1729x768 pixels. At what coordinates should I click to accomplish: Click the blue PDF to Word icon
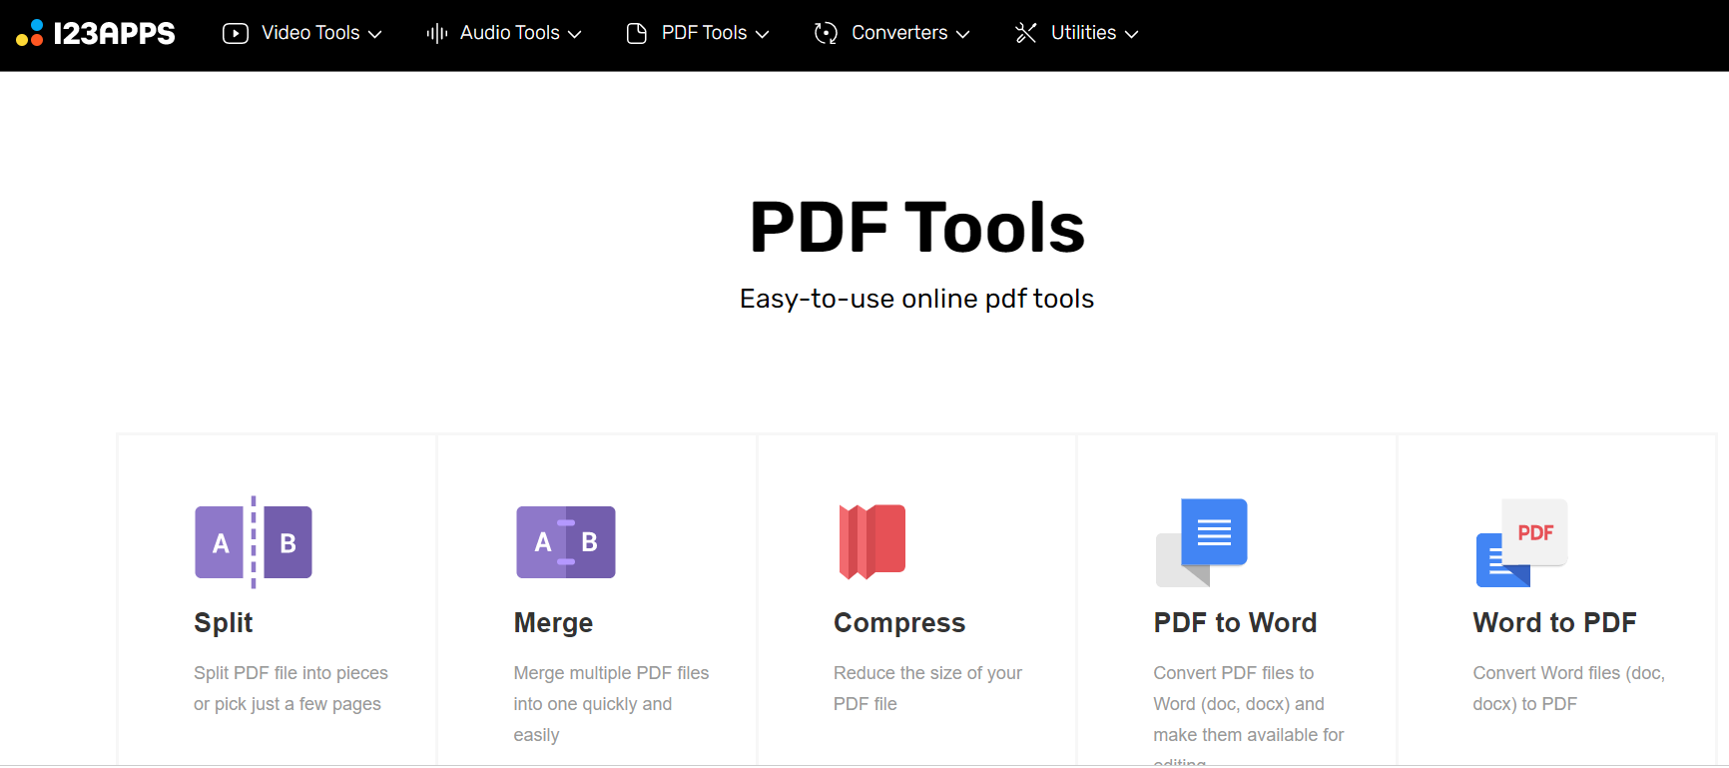(1202, 542)
